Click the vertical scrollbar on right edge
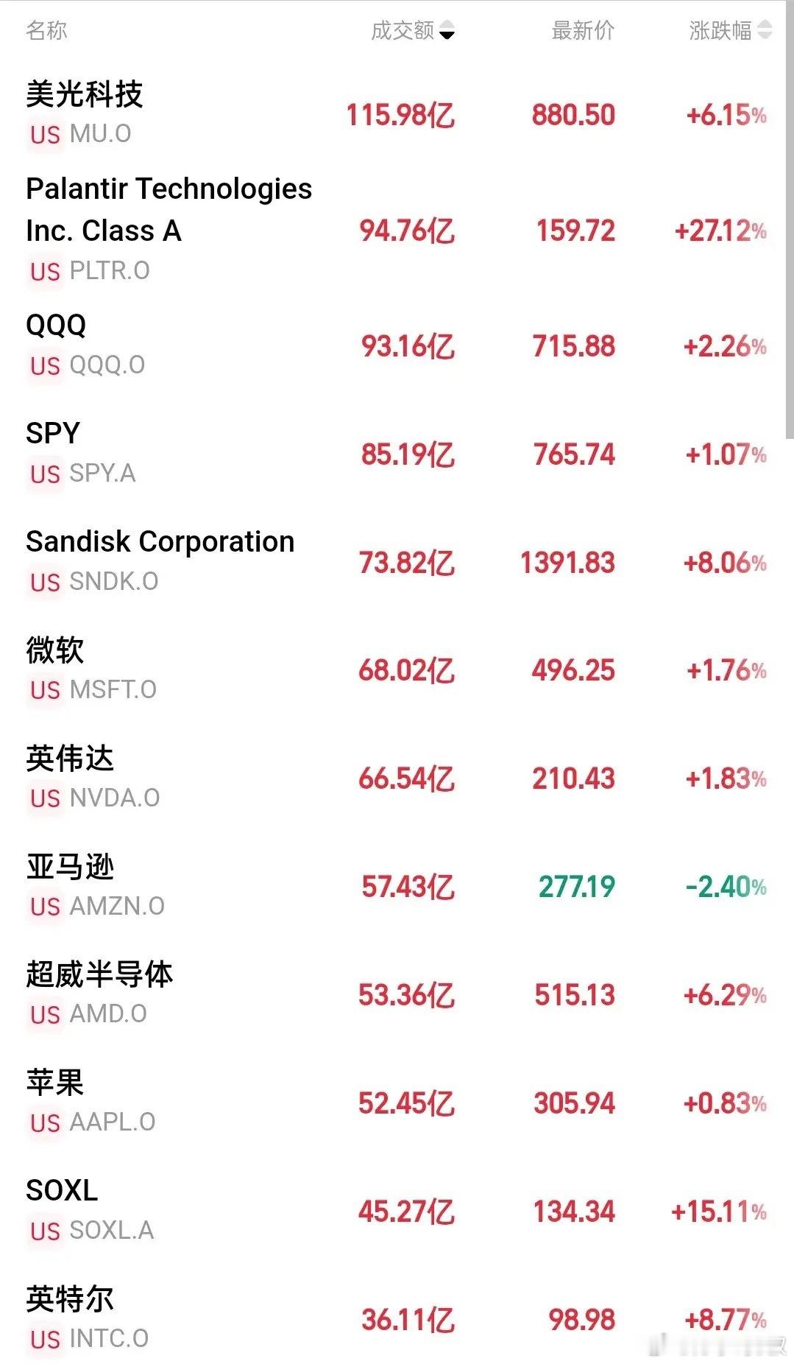This screenshot has height=1364, width=794. (789, 221)
